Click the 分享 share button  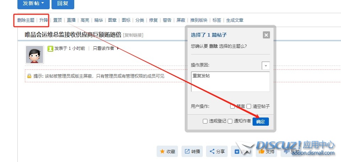point(217,151)
